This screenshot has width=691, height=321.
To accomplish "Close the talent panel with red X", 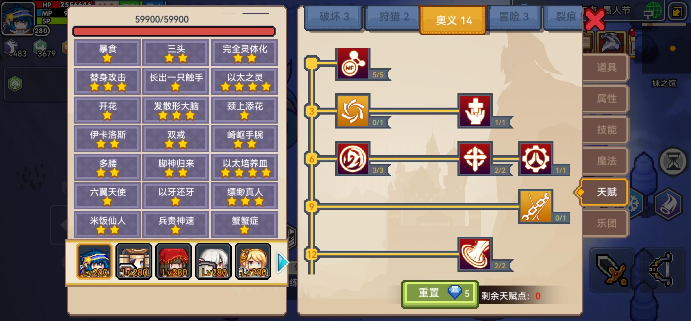I will click(594, 19).
